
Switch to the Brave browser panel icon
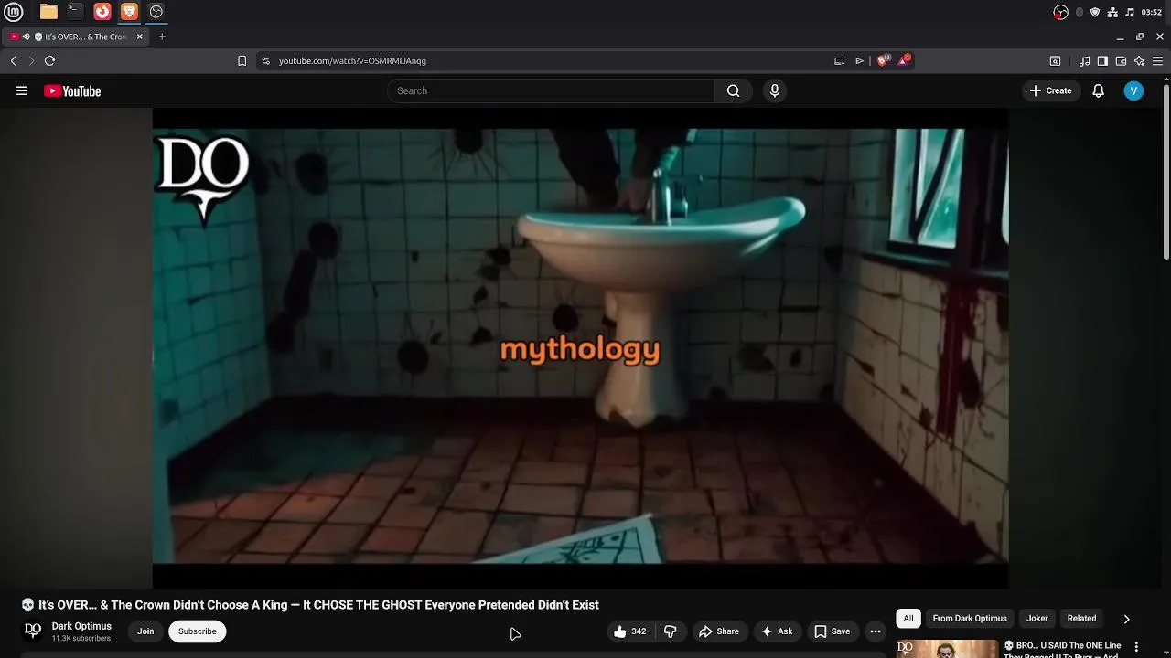(129, 12)
